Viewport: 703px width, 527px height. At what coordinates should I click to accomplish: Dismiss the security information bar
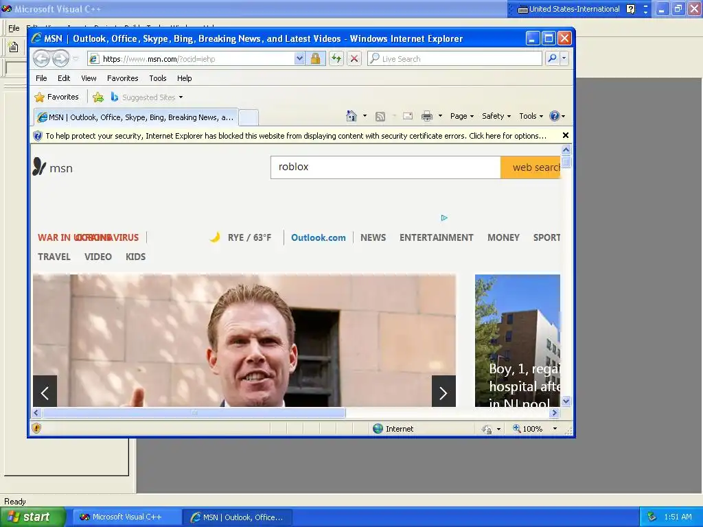pos(566,135)
